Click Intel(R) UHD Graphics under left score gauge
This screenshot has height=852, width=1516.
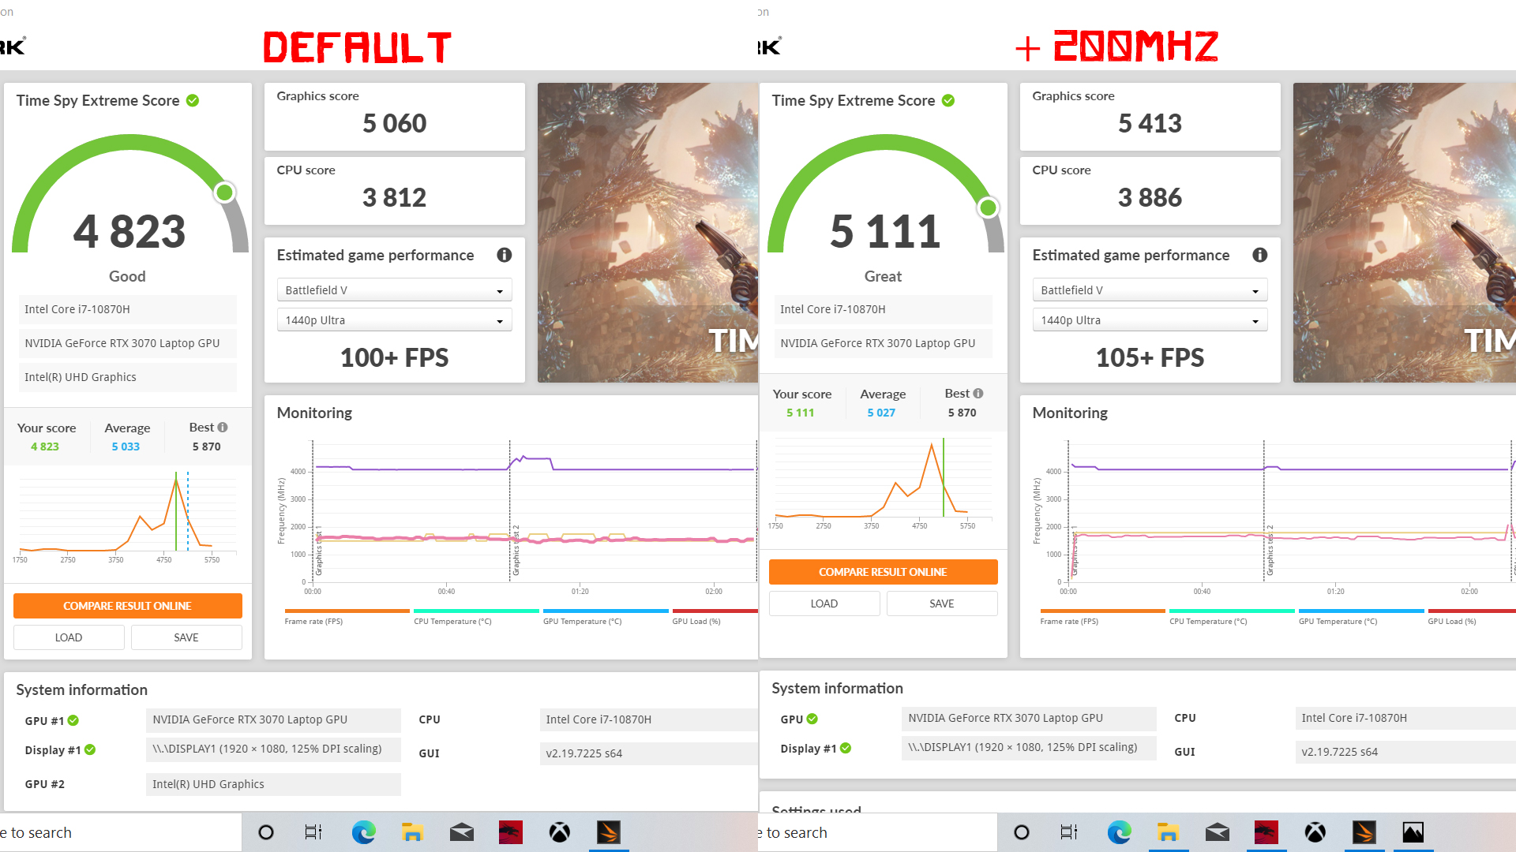point(127,377)
